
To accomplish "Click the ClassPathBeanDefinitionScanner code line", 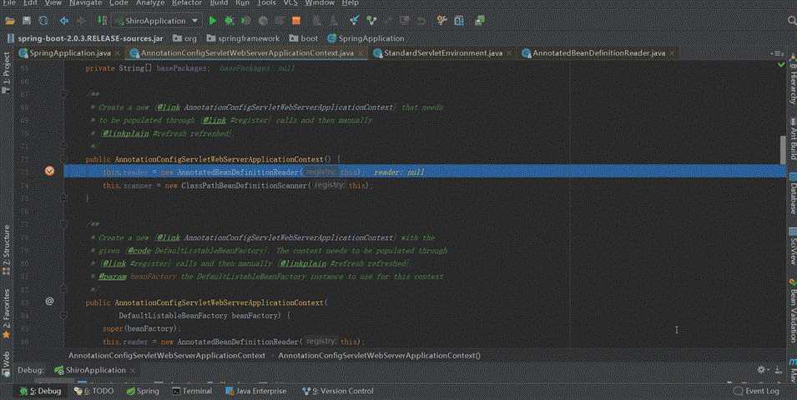I will point(238,185).
